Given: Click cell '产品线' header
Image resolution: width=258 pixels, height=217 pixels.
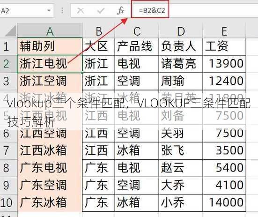Looking at the screenshot, I should [x=137, y=46].
